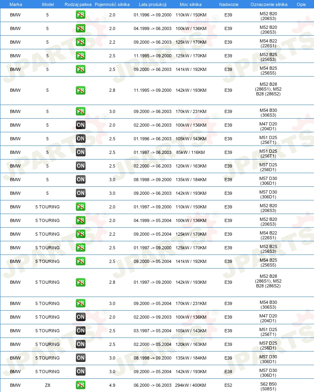Click diesel ON icon in 01.1996 -> 06.2003 row

[x=81, y=139]
